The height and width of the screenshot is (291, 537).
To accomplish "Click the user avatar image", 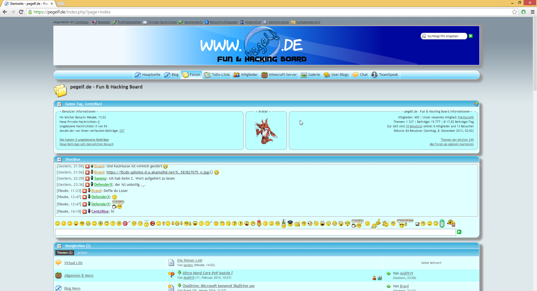I will (266, 131).
